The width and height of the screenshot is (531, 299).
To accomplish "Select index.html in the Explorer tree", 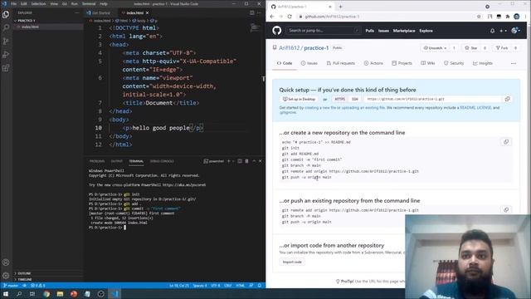I will [x=30, y=27].
